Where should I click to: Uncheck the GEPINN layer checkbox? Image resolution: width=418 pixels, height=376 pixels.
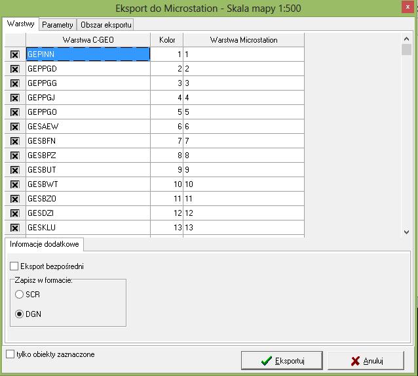[14, 54]
